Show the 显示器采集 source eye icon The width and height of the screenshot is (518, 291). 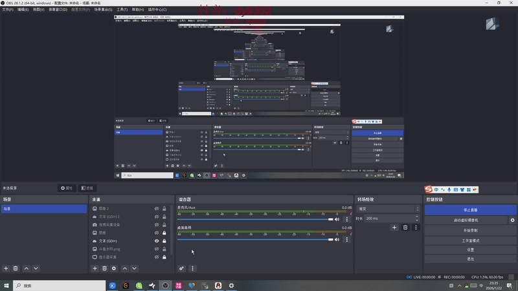click(157, 257)
